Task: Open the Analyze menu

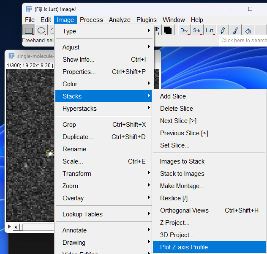Action: [x=120, y=20]
